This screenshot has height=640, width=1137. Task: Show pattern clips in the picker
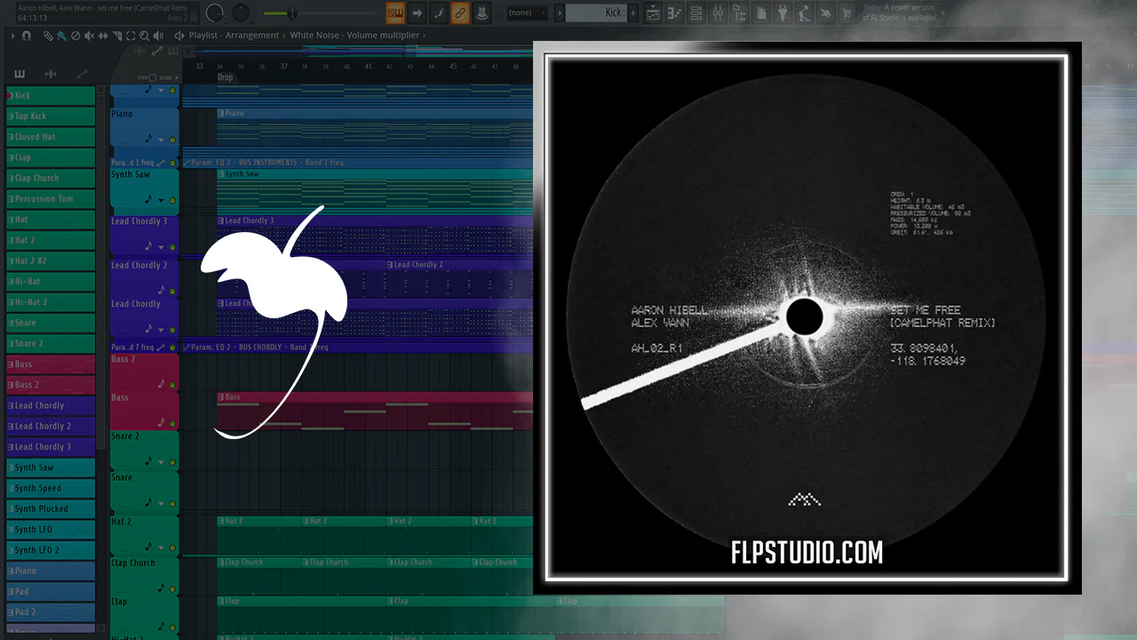click(x=20, y=74)
